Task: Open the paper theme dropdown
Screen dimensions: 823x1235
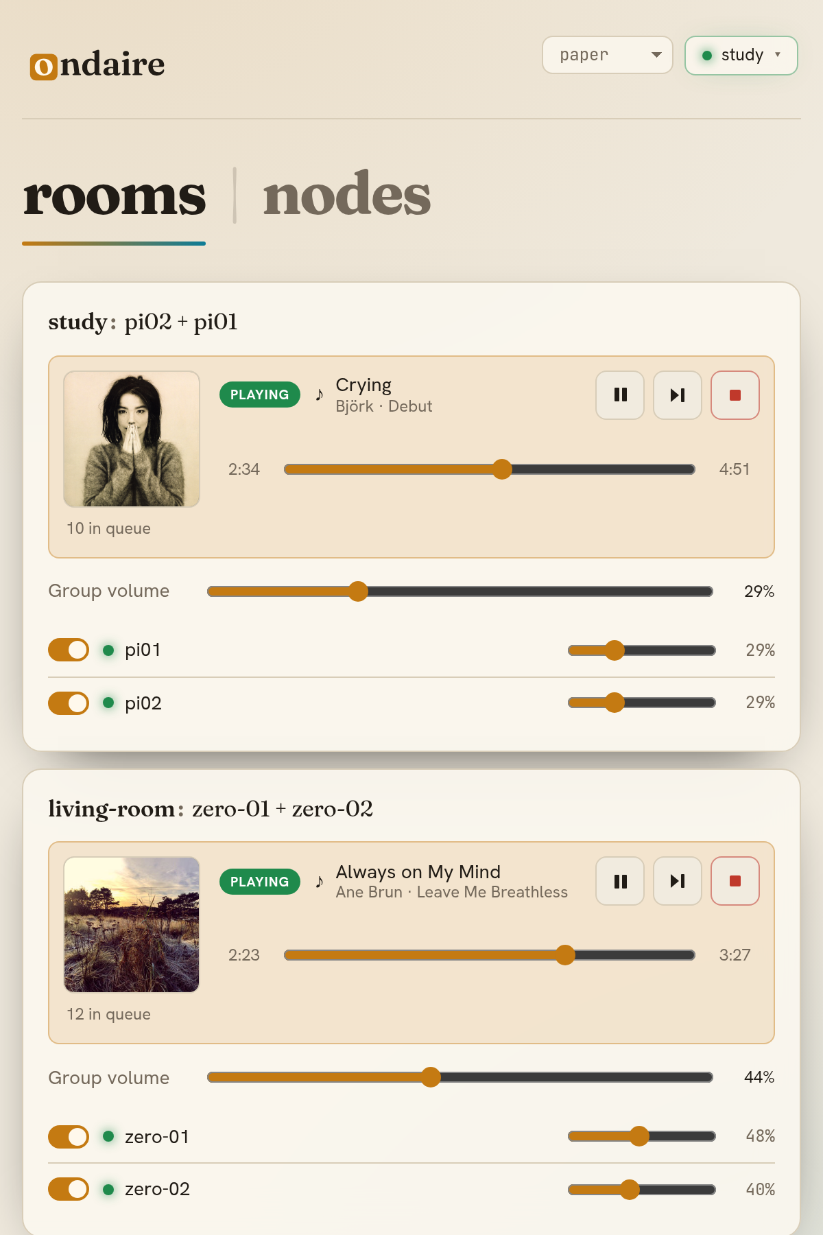Action: click(x=608, y=55)
